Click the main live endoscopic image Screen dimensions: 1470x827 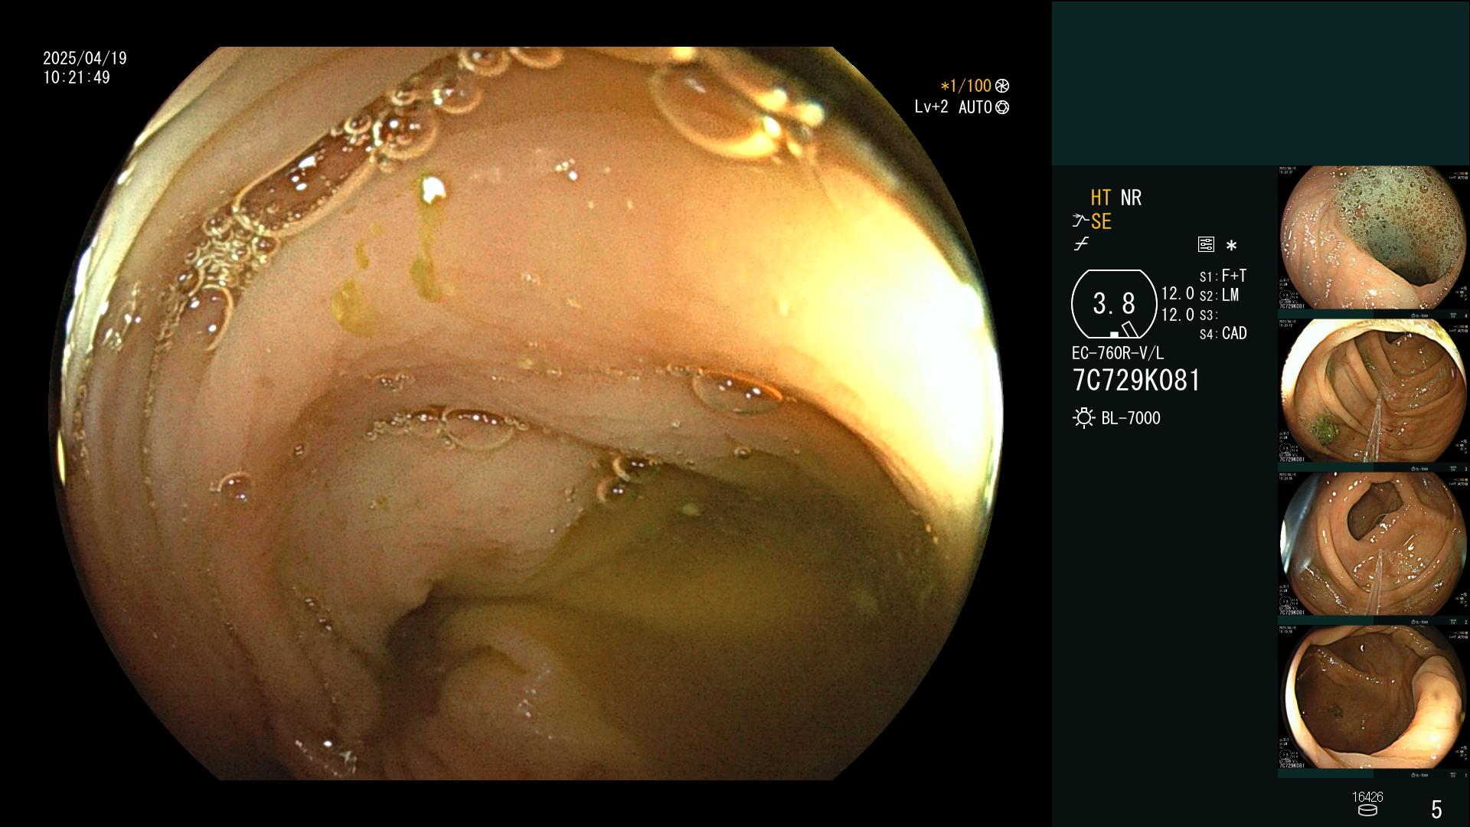click(526, 413)
